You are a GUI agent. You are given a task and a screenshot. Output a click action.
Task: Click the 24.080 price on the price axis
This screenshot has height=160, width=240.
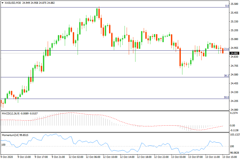234,110
